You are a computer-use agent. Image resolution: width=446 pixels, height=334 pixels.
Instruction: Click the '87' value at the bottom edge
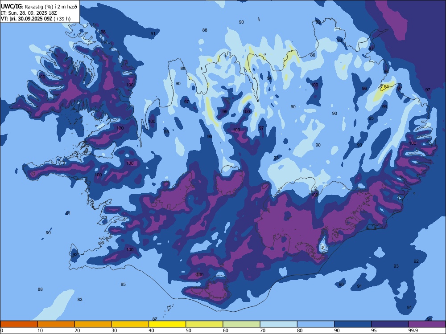point(155,319)
